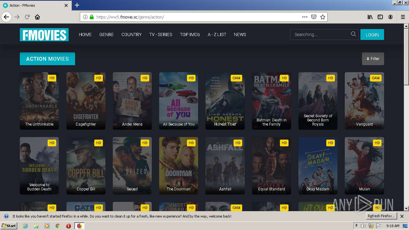The height and width of the screenshot is (230, 409).
Task: Open the Honest Thief movie poster
Action: tap(225, 101)
